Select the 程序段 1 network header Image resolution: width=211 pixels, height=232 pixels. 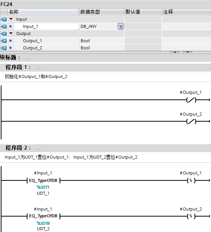coord(105,67)
